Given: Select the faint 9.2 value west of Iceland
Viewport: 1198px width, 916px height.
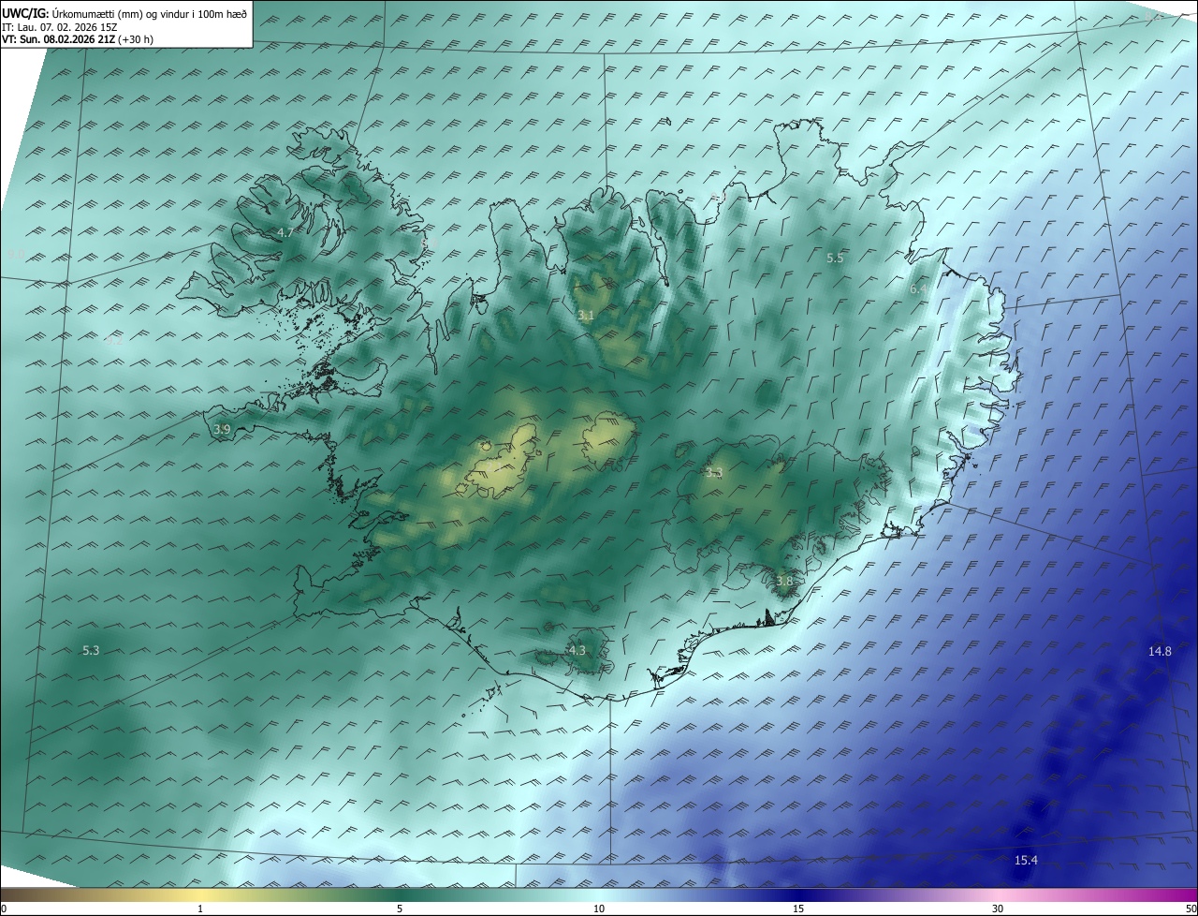Looking at the screenshot, I should pos(113,340).
